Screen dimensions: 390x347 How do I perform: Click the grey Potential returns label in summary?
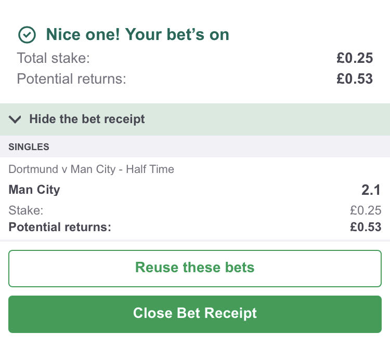(71, 79)
